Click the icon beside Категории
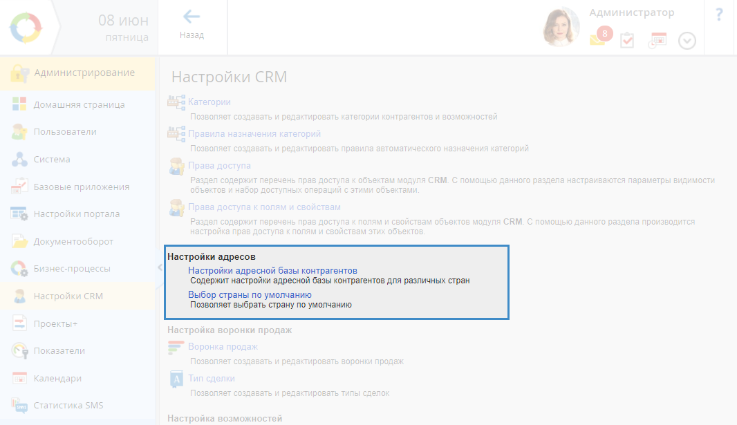The width and height of the screenshot is (737, 425). point(176,102)
